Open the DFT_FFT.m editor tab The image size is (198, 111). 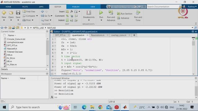(x=60, y=35)
